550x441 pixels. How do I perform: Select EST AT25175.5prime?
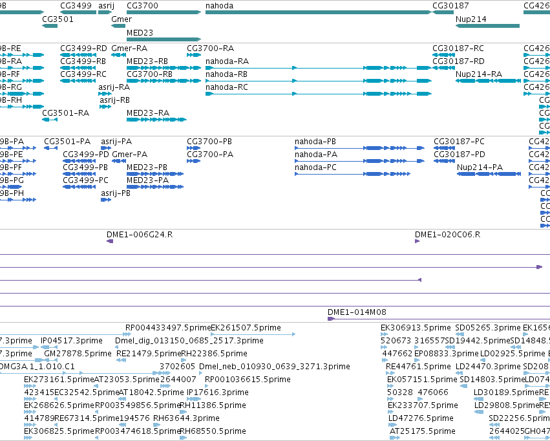coord(395,438)
